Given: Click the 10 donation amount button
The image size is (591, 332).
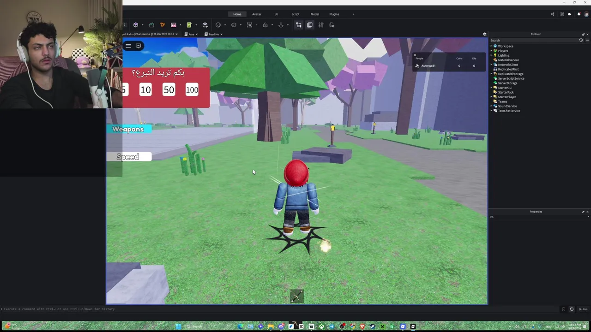Looking at the screenshot, I should 145,90.
